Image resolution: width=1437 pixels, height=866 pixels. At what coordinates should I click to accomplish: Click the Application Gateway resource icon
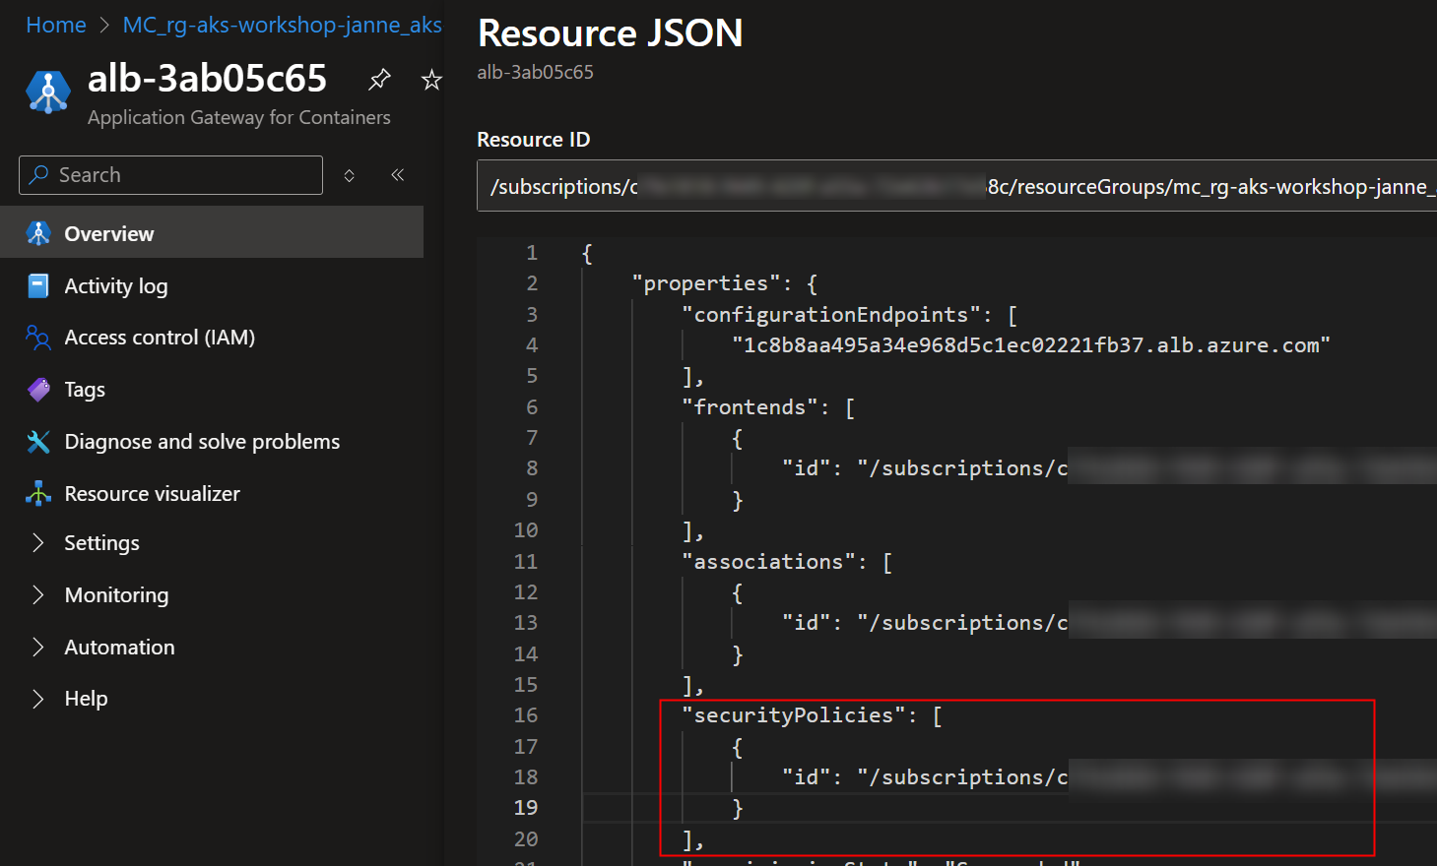click(47, 92)
